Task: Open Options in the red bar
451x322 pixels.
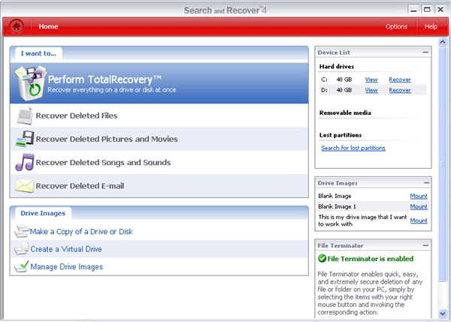Action: (x=396, y=26)
